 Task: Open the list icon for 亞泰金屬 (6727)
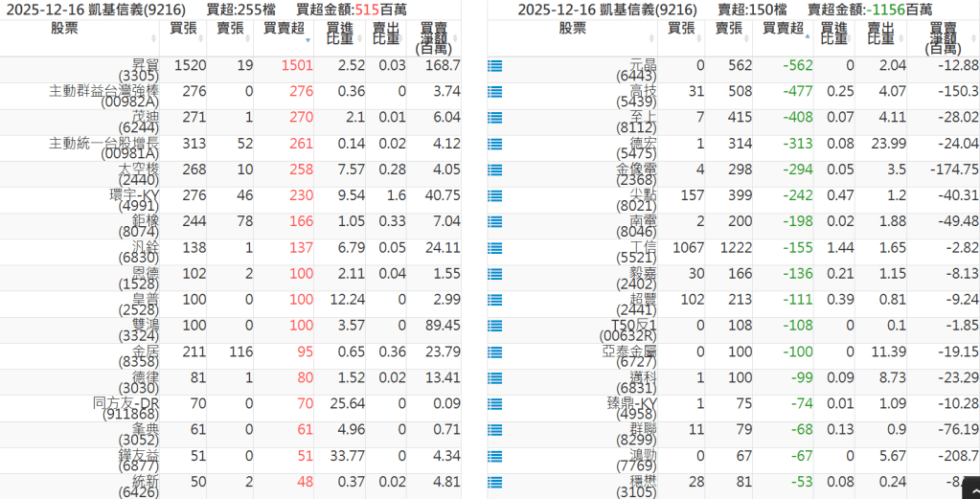[495, 352]
